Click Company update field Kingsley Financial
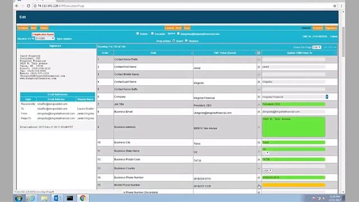The image size is (359, 202). pos(294,97)
